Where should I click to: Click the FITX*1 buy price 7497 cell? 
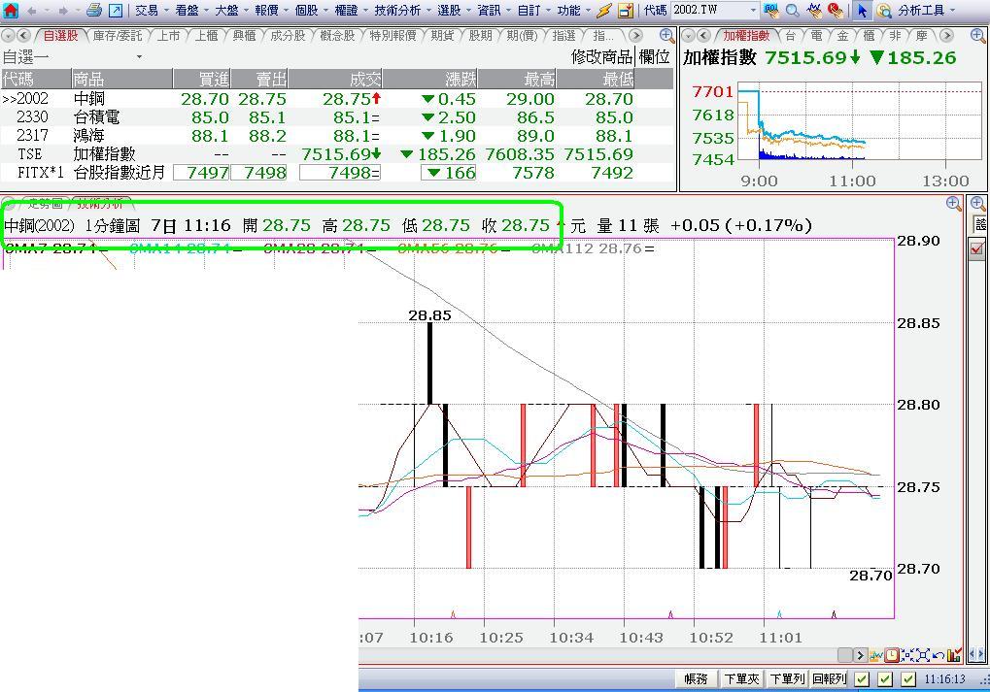pyautogui.click(x=201, y=172)
